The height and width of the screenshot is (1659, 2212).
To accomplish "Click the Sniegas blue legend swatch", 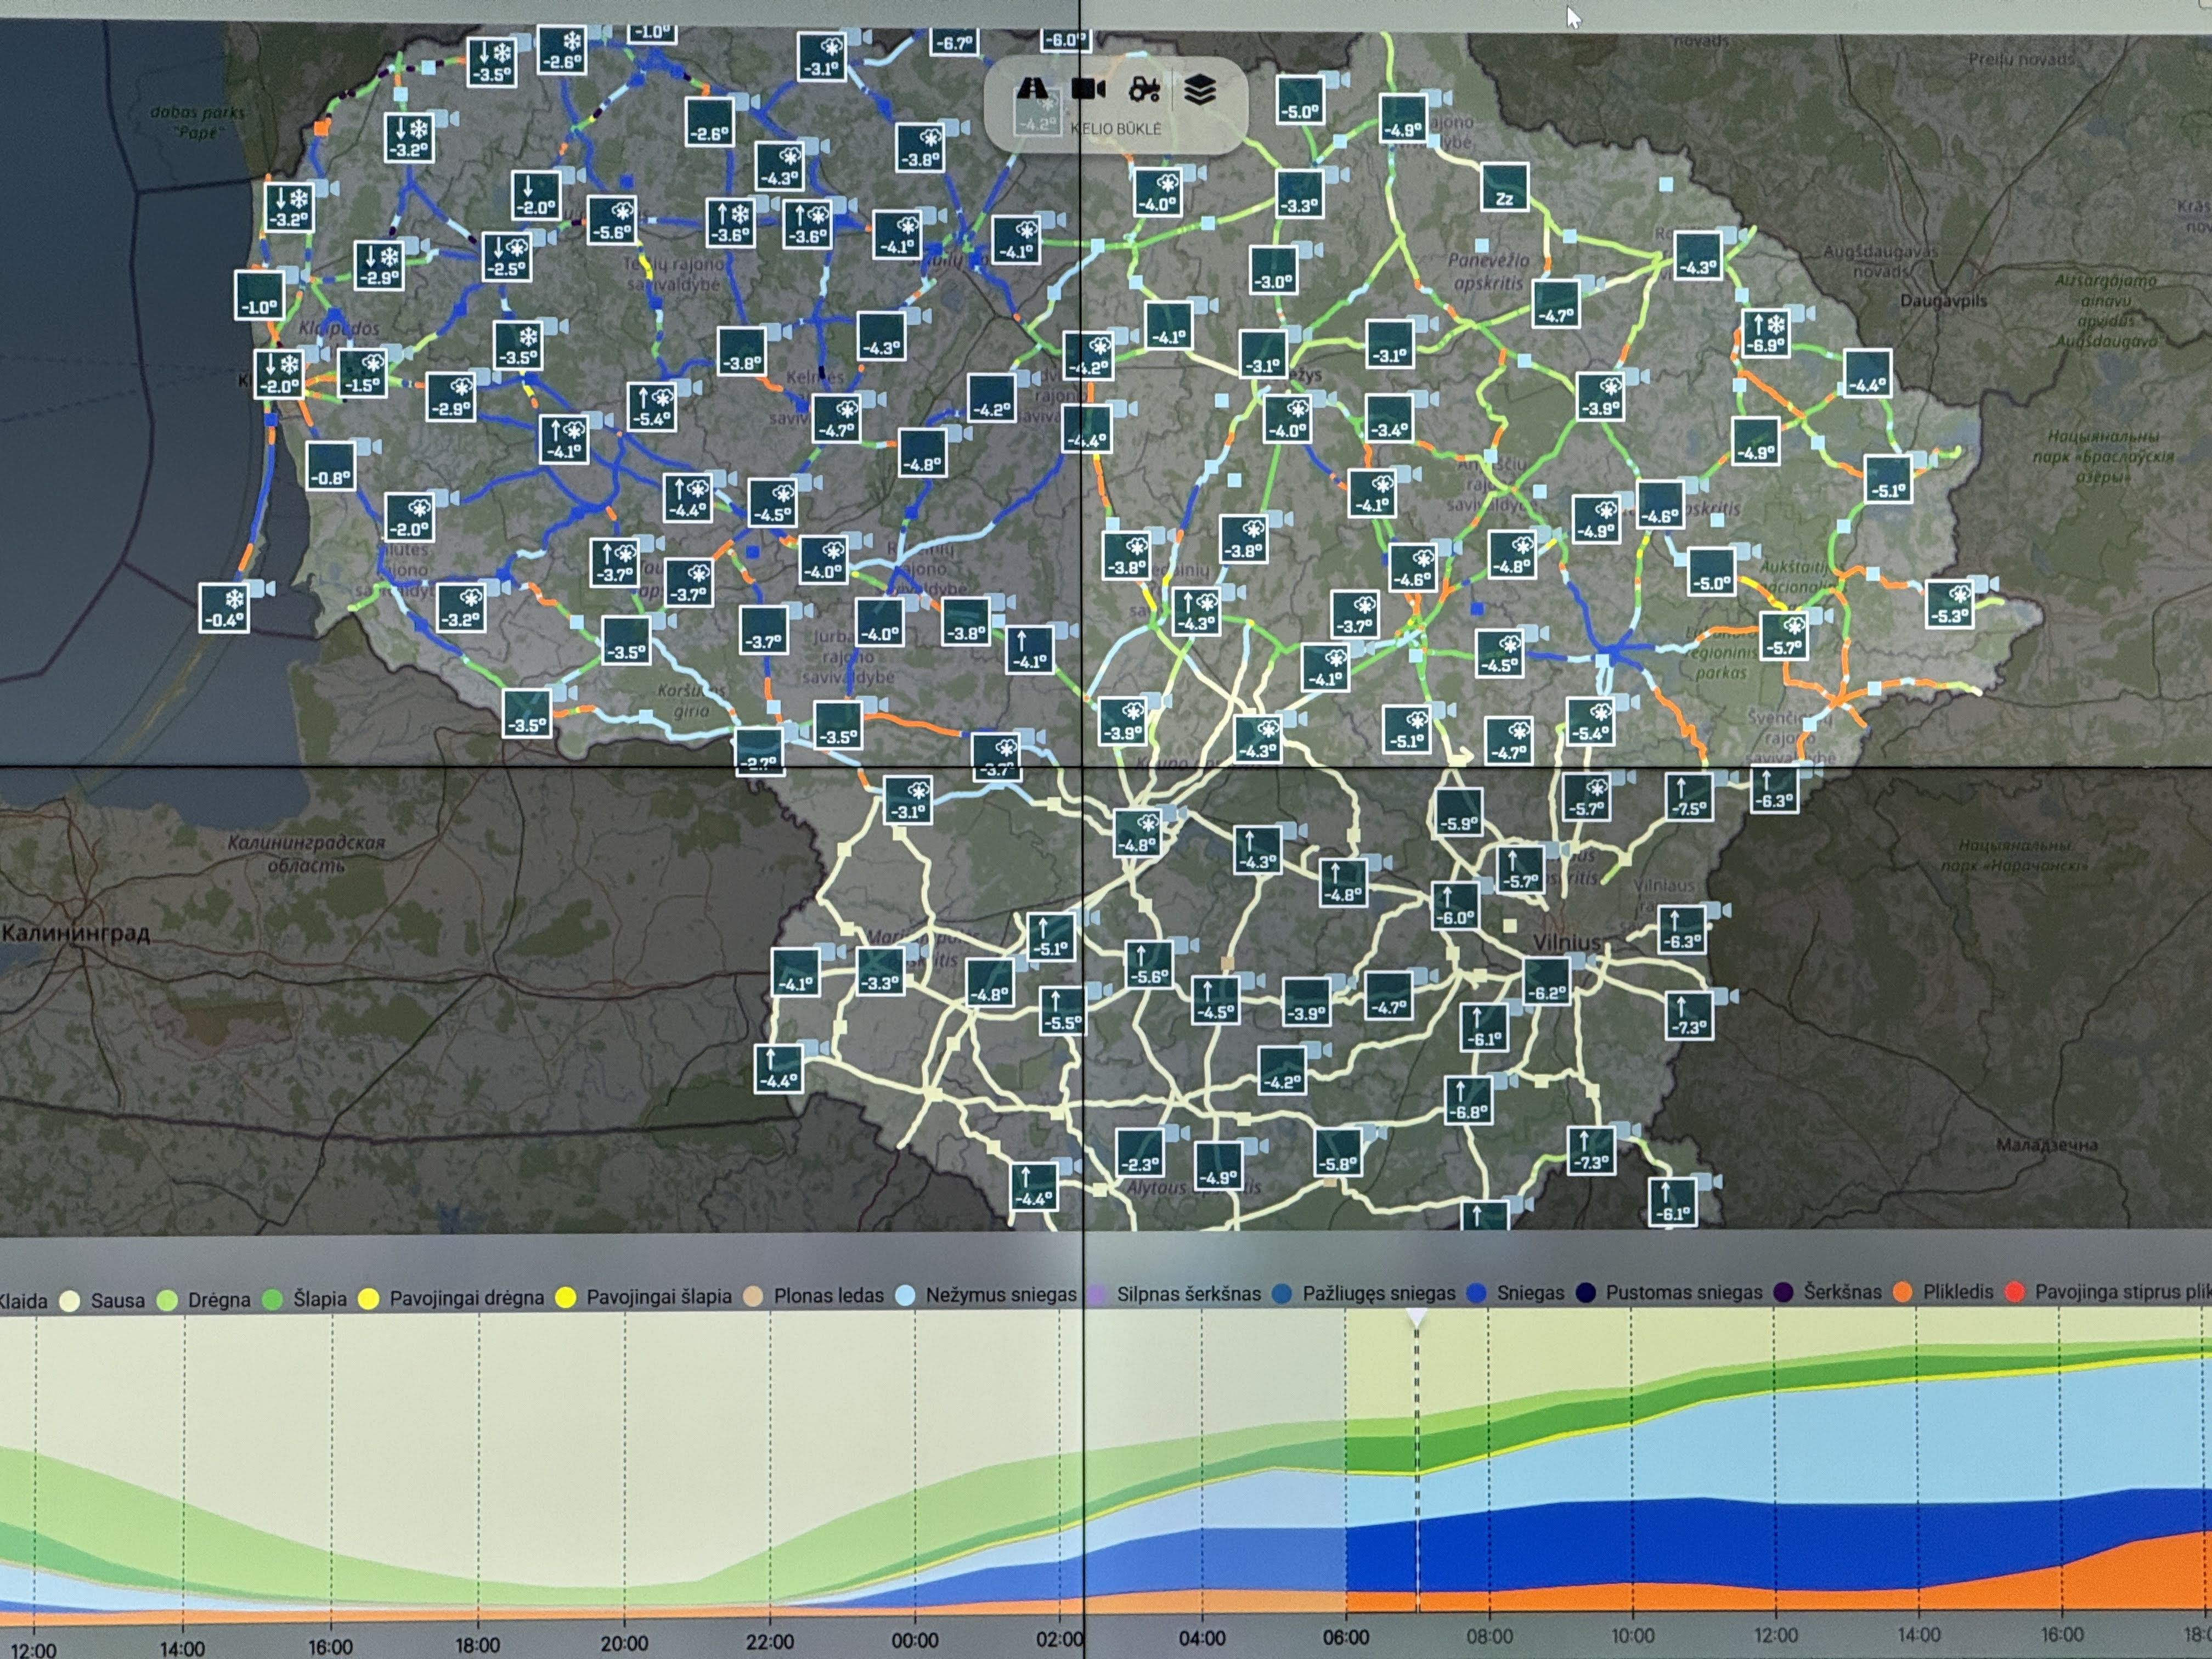I will 1476,1293.
